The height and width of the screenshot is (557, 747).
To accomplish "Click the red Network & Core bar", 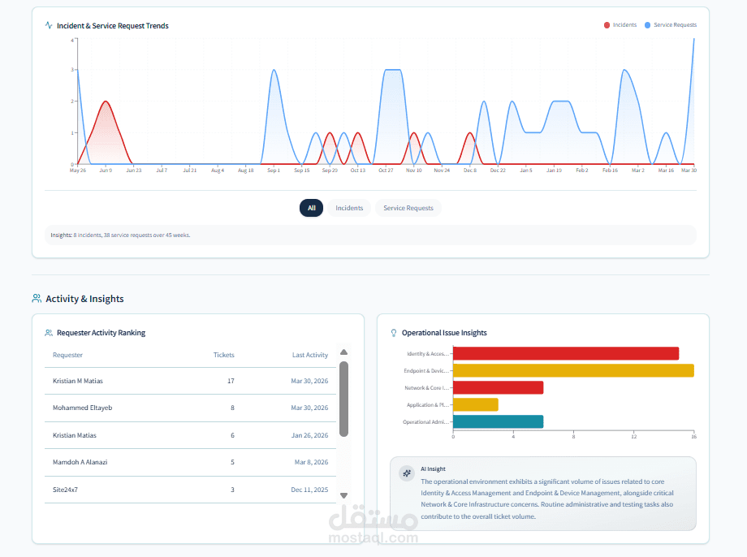I will coord(499,387).
